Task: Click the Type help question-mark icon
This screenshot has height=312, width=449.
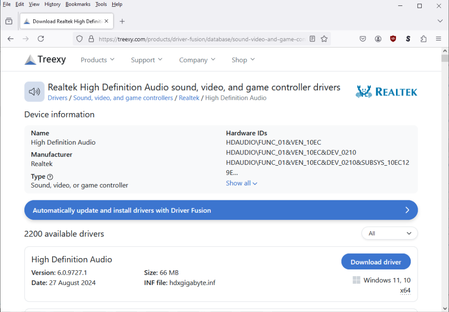Action: [50, 177]
